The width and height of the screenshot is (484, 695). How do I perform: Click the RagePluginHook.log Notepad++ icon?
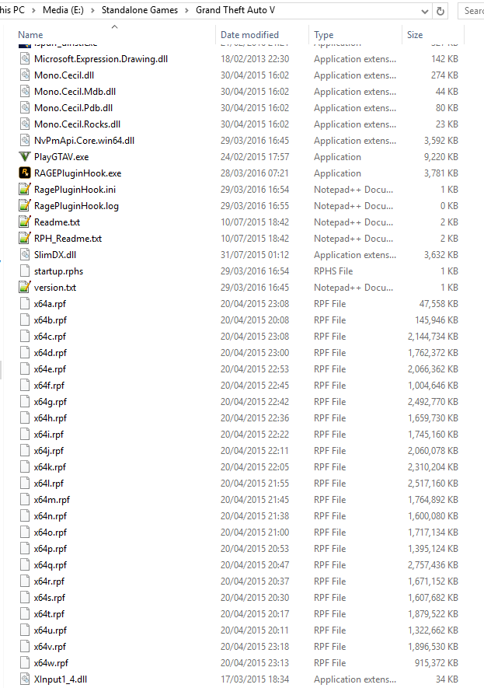(x=25, y=206)
